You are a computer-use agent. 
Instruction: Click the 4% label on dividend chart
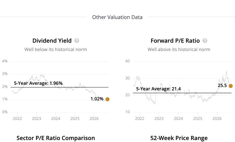pyautogui.click(x=5, y=61)
